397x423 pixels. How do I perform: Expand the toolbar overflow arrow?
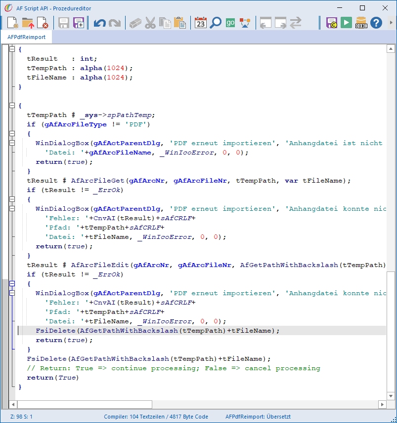click(391, 23)
